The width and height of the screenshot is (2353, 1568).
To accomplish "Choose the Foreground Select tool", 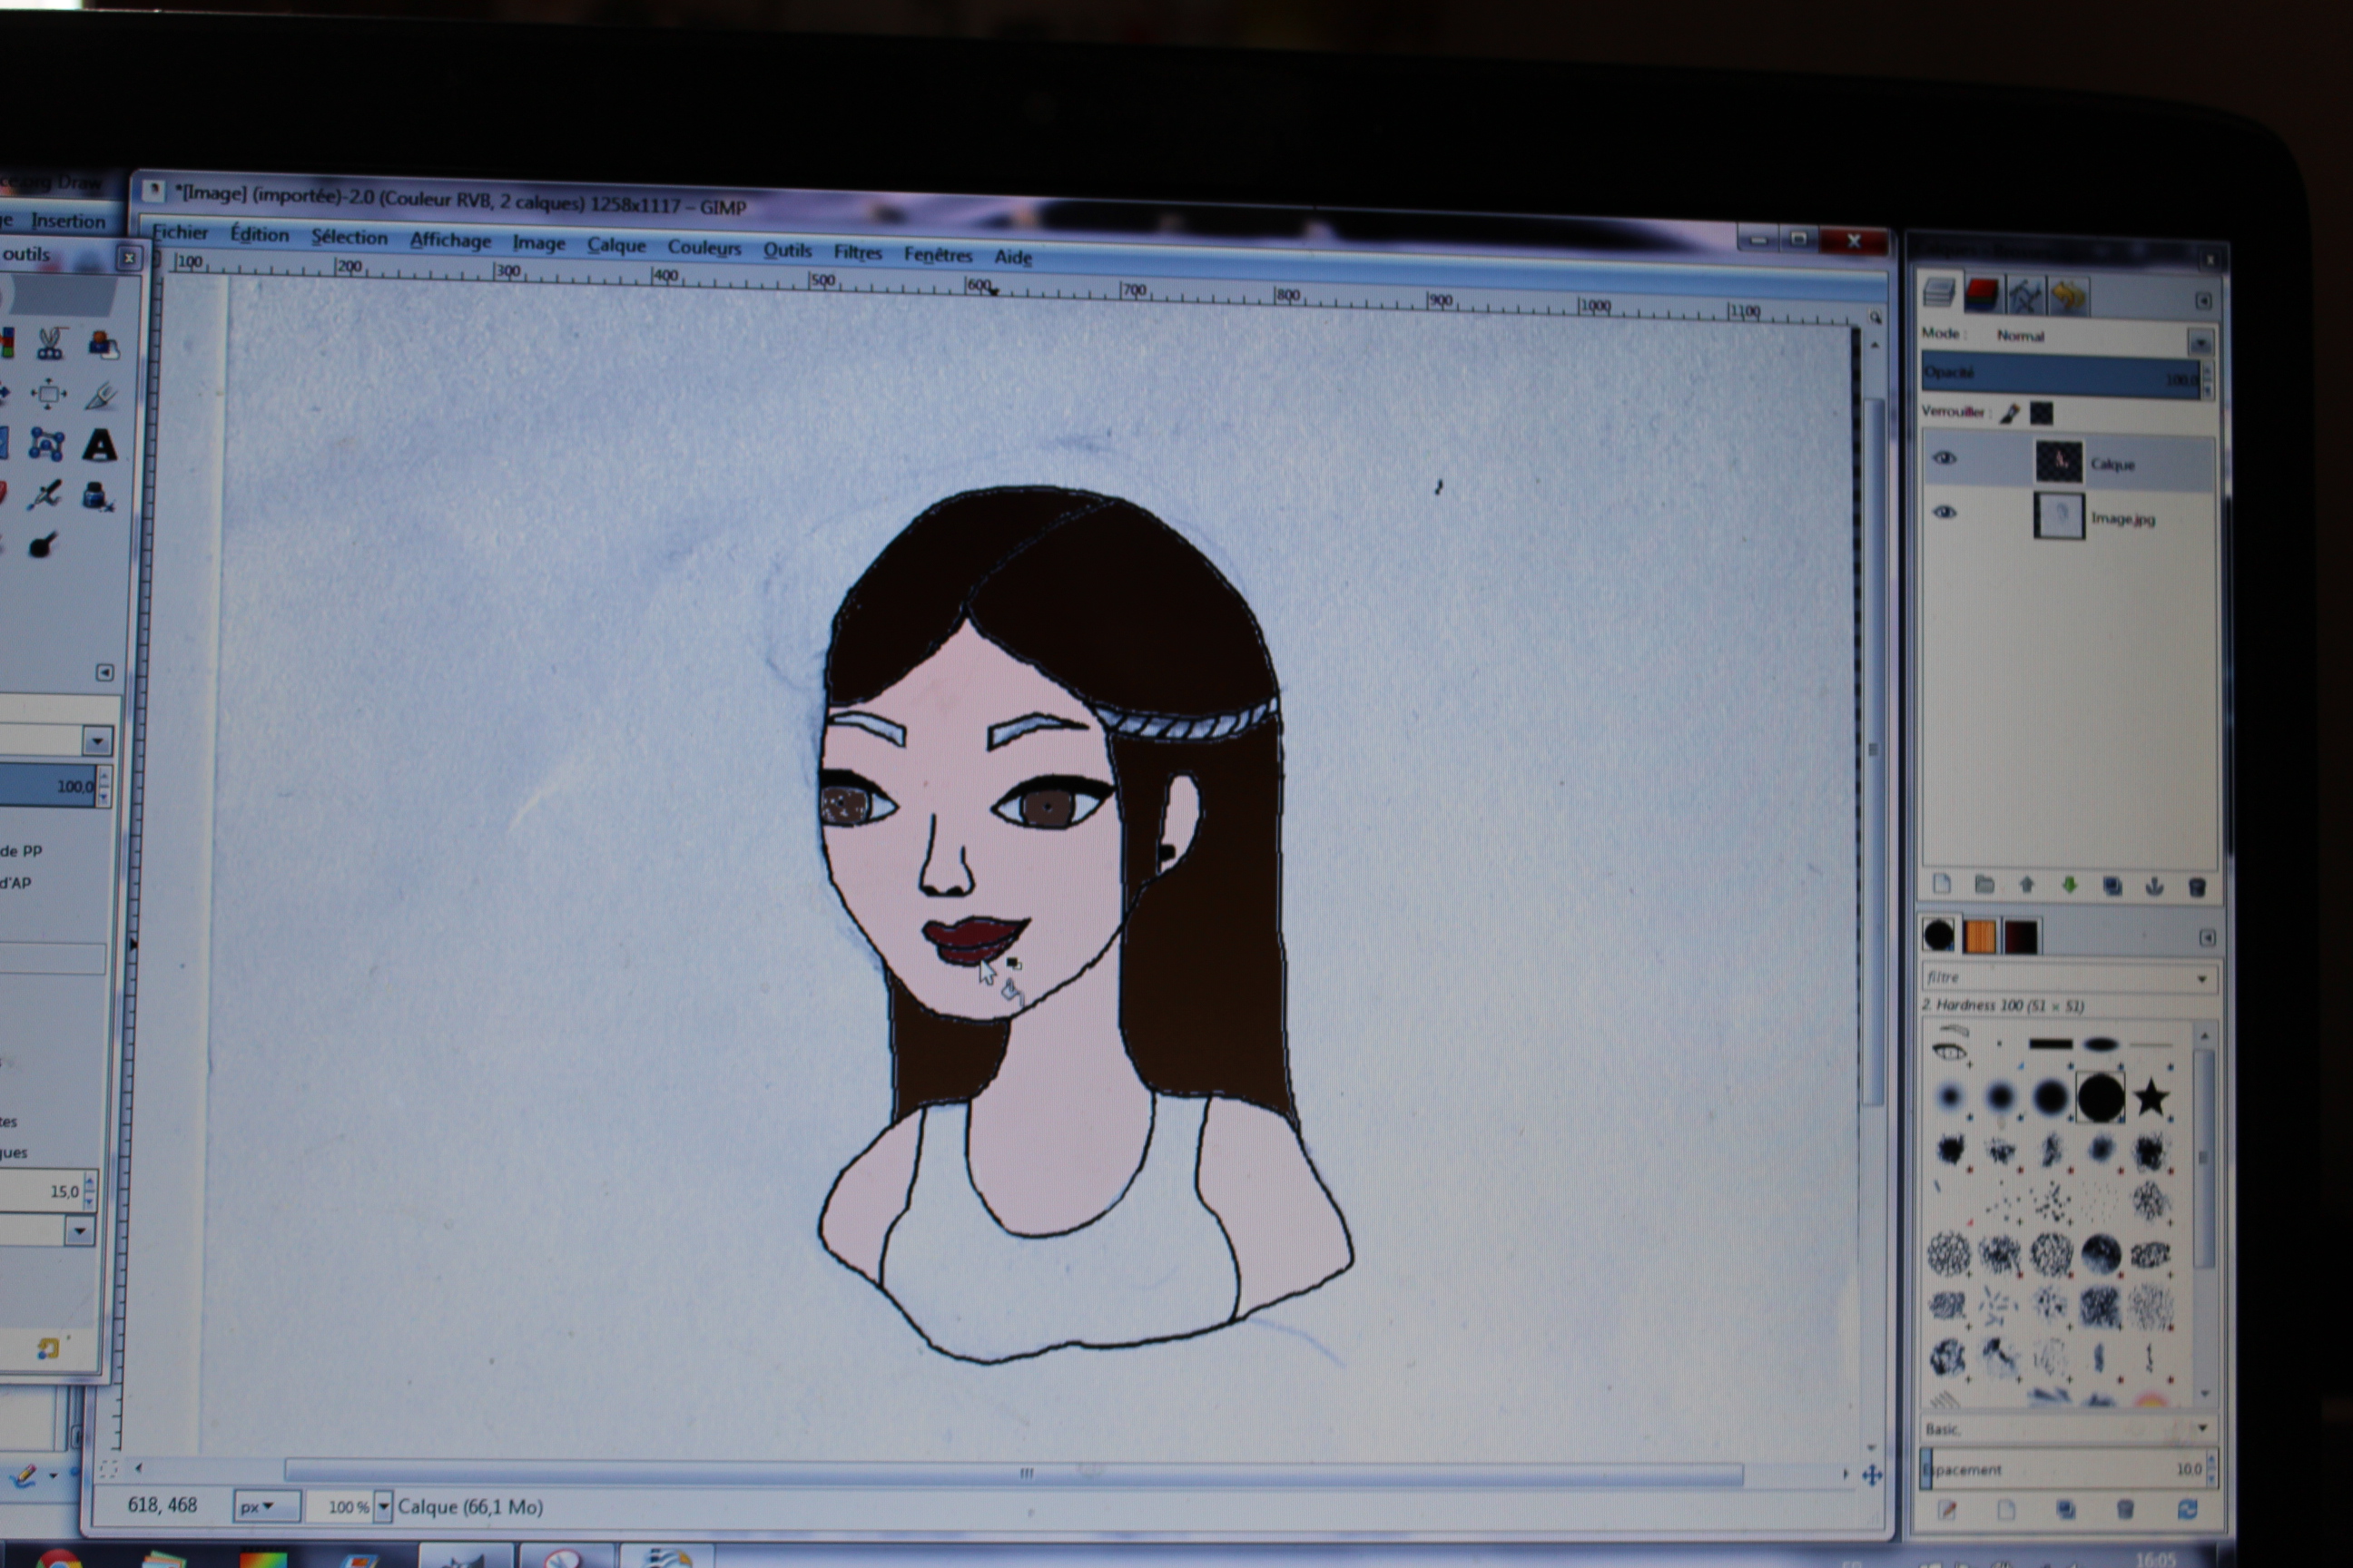I will click(102, 345).
